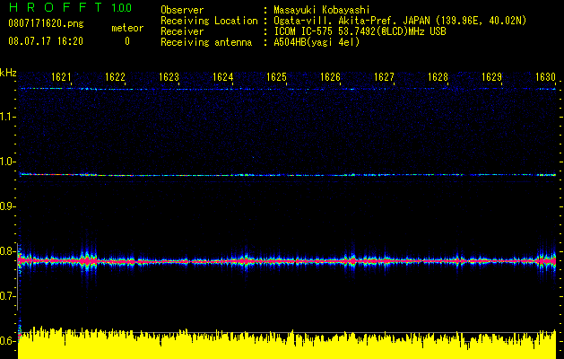Screen dimensions: 564x359
Task: Click the 1624 time marker
Action: click(x=222, y=77)
